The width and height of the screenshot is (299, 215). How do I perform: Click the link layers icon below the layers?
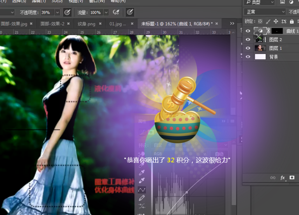pyautogui.click(x=273, y=177)
